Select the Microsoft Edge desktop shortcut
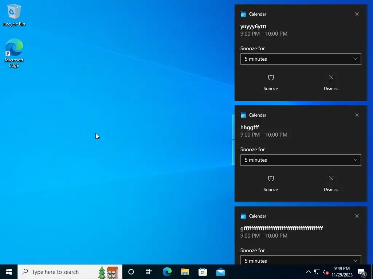Viewport: 373px width, 279px height. [14, 53]
